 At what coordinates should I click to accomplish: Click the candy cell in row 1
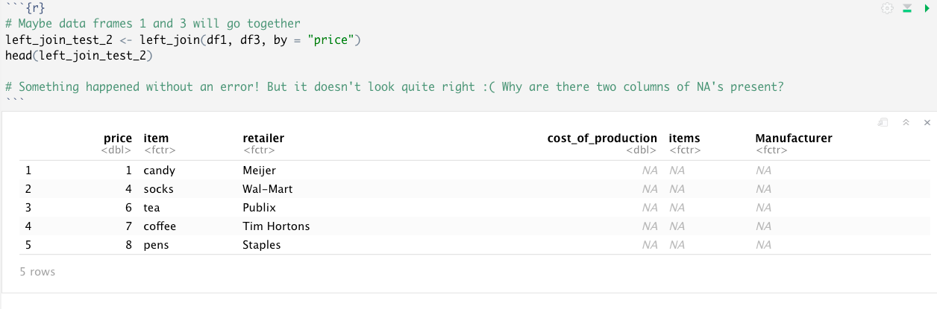tap(159, 171)
